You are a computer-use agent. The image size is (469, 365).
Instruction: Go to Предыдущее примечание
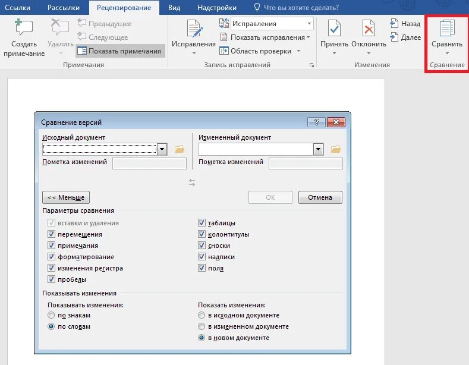[x=105, y=24]
